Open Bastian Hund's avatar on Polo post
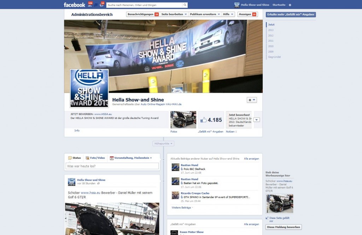 [x=175, y=167]
